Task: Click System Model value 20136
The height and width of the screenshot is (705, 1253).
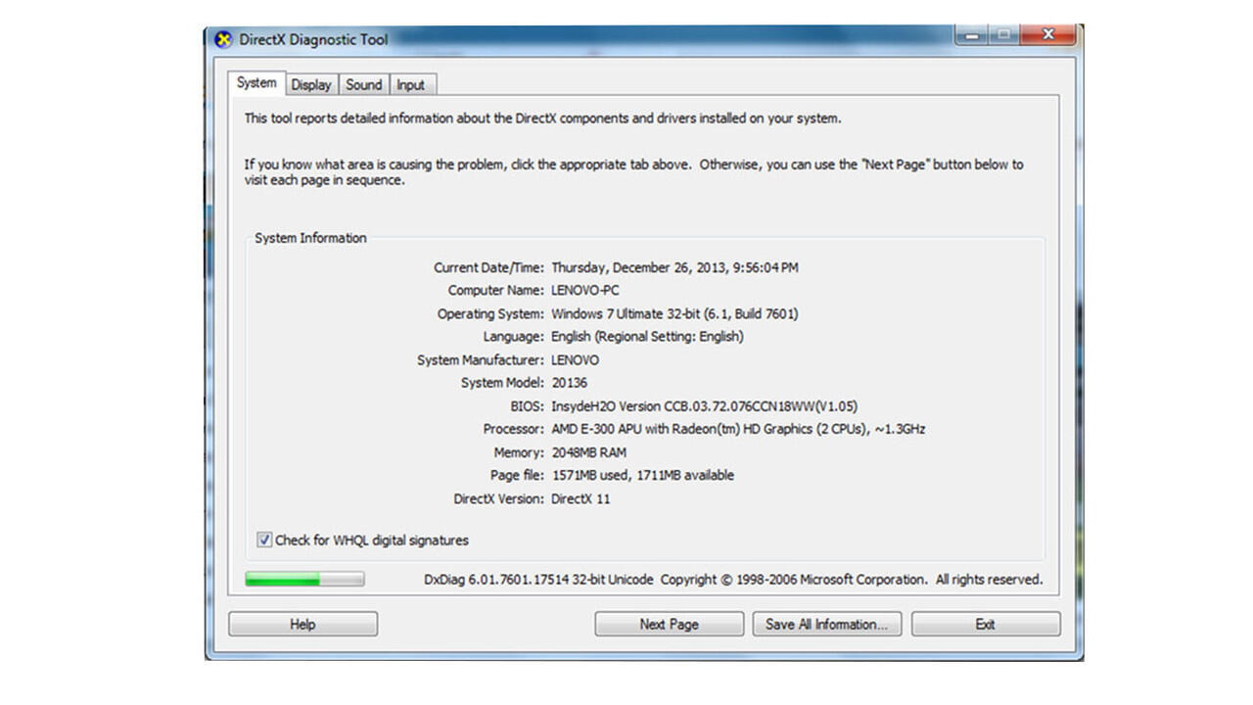Action: point(570,383)
